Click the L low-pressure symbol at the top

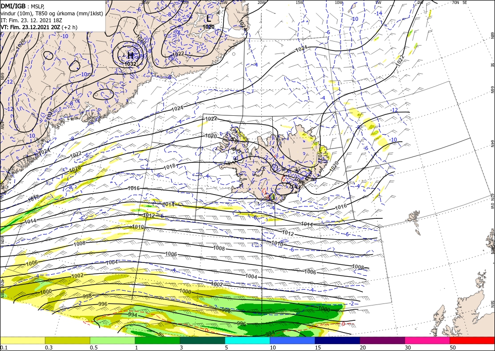coord(209,19)
